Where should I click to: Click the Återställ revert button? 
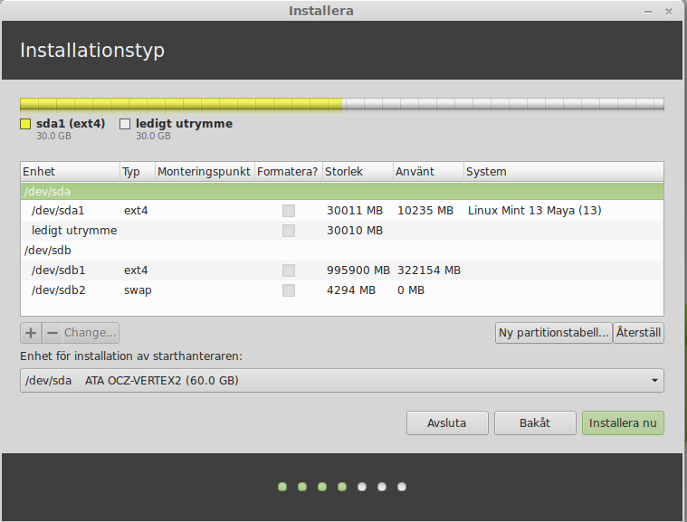[x=638, y=333]
